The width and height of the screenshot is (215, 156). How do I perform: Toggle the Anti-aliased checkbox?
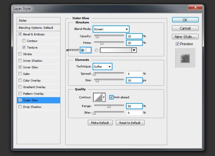(x=111, y=97)
